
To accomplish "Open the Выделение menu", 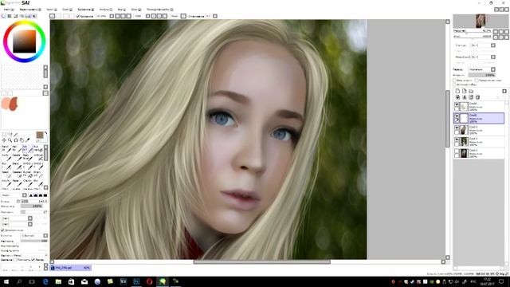I will click(x=86, y=10).
